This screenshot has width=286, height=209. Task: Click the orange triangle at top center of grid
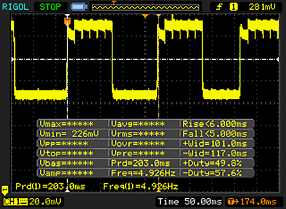(145, 16)
